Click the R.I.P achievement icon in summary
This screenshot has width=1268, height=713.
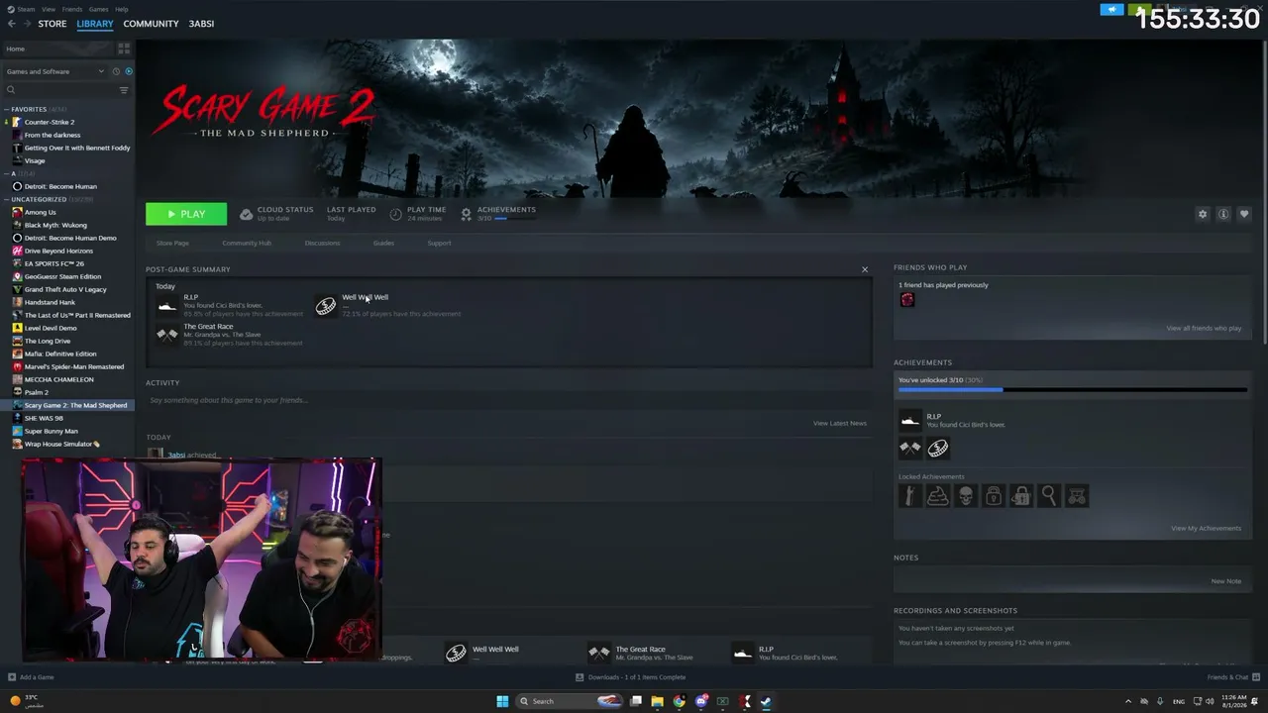tap(167, 306)
